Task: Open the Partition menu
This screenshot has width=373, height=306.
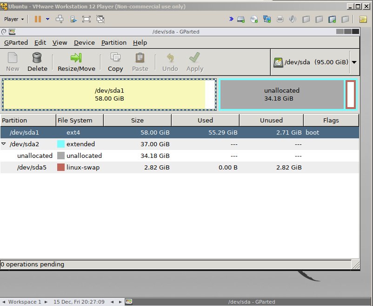Action: [113, 43]
